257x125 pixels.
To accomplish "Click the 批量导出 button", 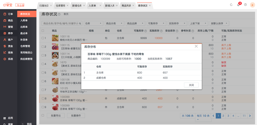I will coord(56,116).
